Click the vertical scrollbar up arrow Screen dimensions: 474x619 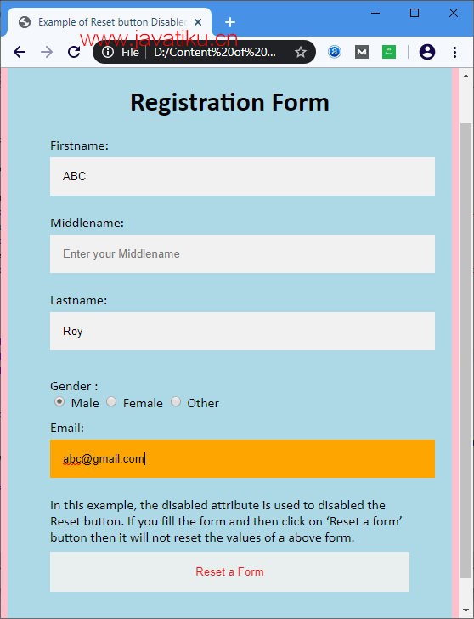click(x=466, y=76)
